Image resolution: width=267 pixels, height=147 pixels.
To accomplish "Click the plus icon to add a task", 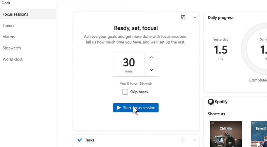I will pyautogui.click(x=183, y=140).
